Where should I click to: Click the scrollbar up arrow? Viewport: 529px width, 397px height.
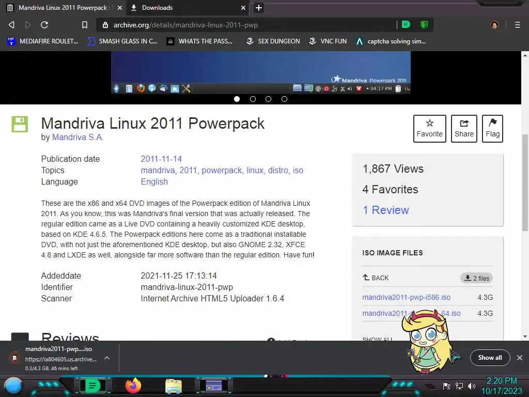(525, 55)
